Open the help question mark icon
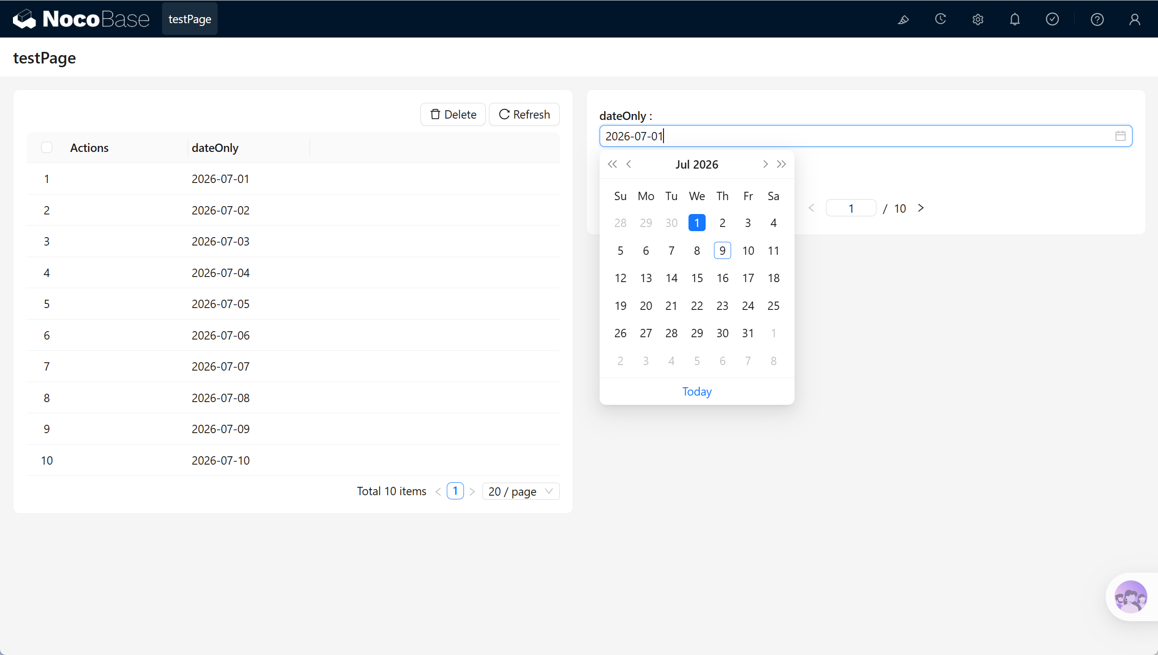The width and height of the screenshot is (1158, 655). 1097,19
